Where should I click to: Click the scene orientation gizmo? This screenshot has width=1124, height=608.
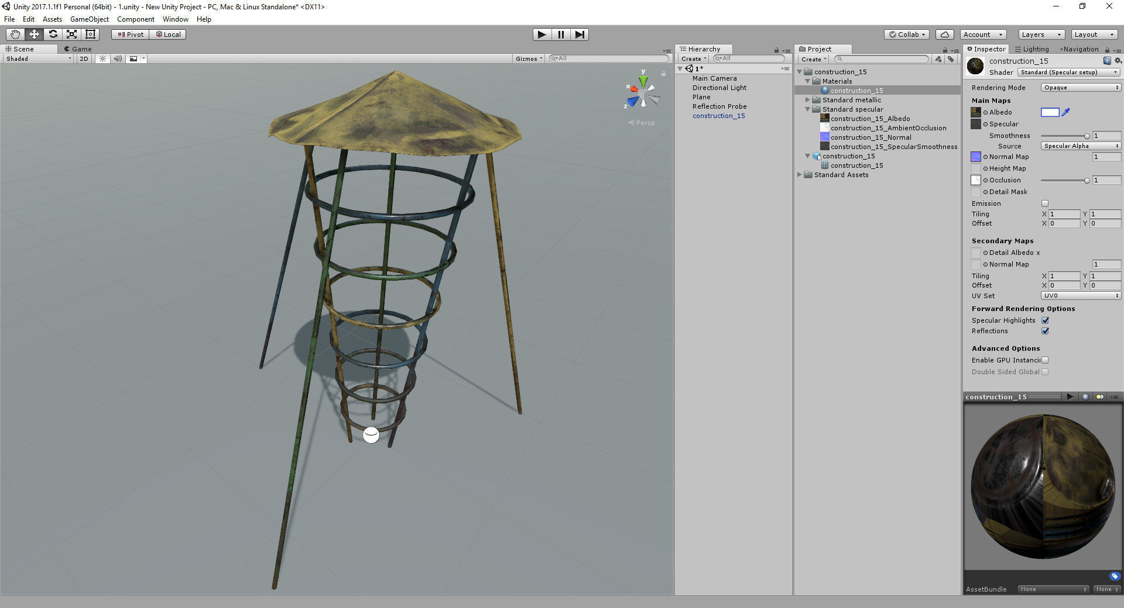tap(643, 94)
